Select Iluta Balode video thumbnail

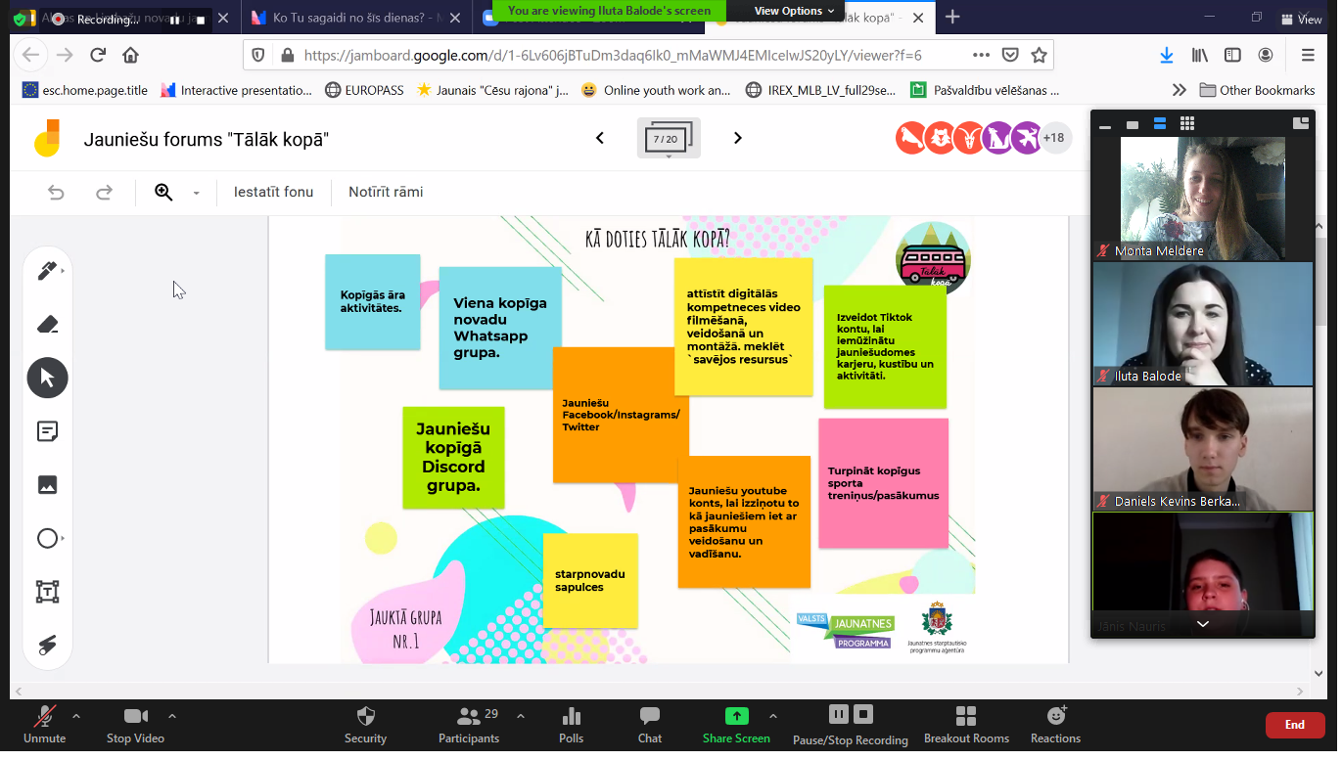point(1203,324)
